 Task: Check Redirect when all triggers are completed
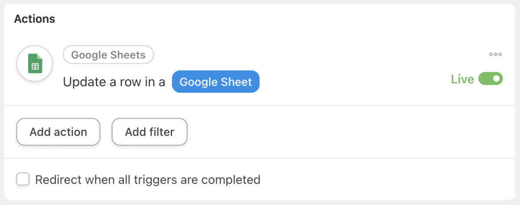(x=23, y=179)
